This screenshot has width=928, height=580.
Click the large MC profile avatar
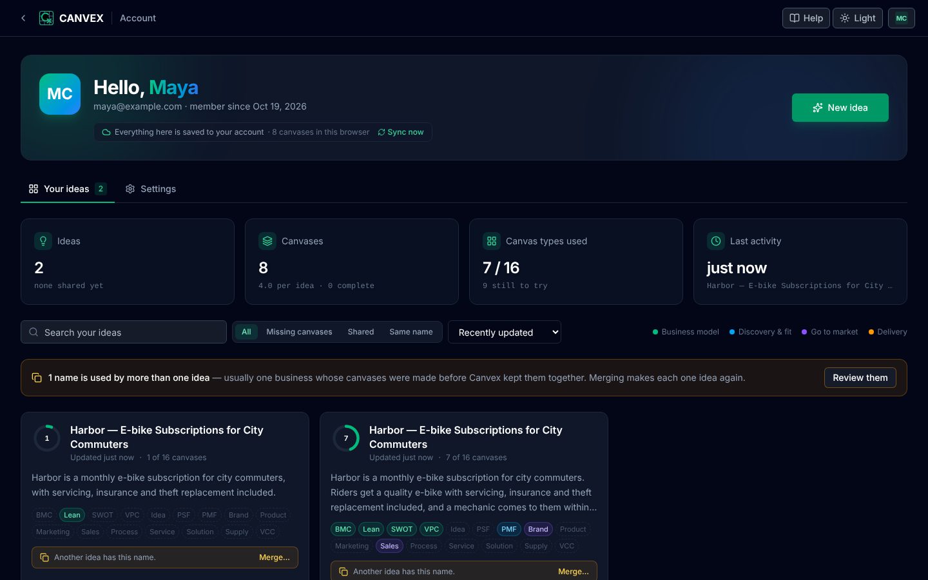60,94
